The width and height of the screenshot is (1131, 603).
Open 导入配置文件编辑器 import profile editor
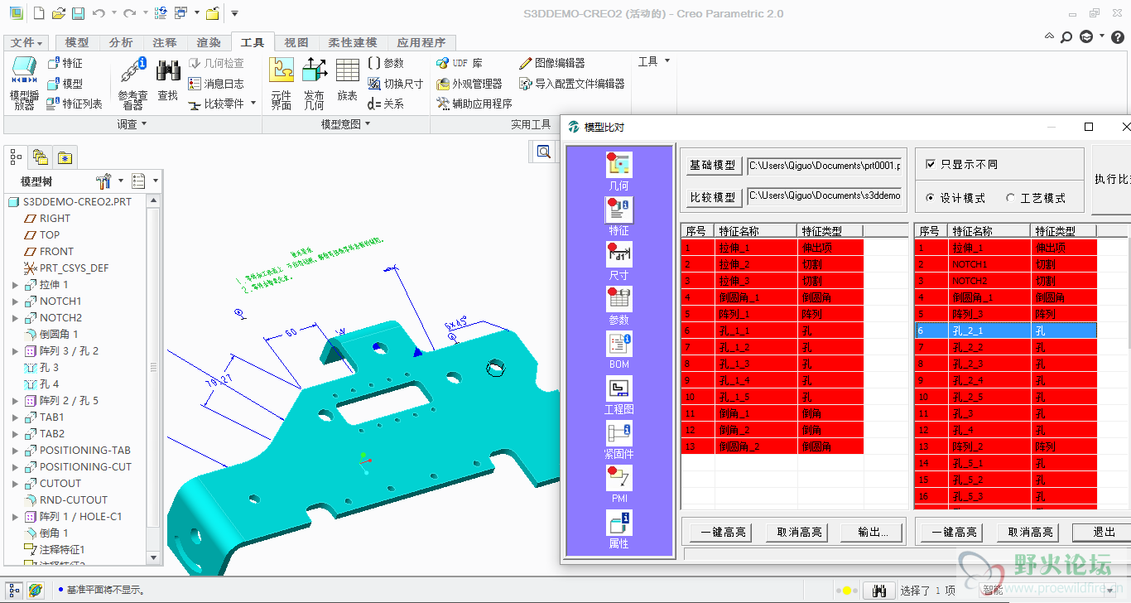click(x=572, y=84)
